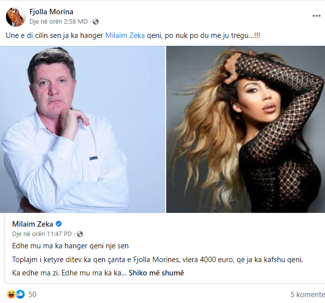The image size is (325, 303).
Task: Click the blue Milaim Zeka mention link
Action: [125, 35]
